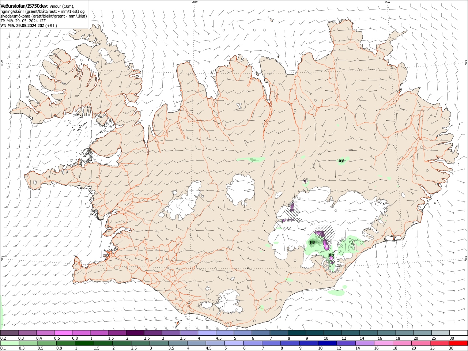The image size is (468, 351).
Task: Select the green rain swatch between 0.5 and 0.8
Action: (x=47, y=343)
